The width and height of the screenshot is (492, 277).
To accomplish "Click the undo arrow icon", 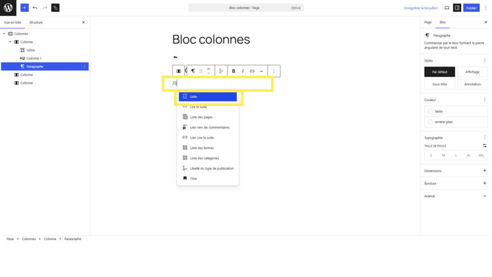I will pos(35,8).
